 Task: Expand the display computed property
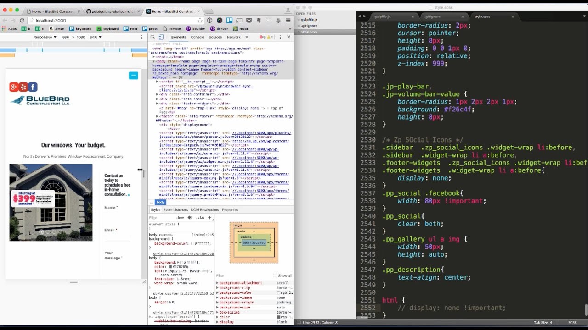(217, 322)
